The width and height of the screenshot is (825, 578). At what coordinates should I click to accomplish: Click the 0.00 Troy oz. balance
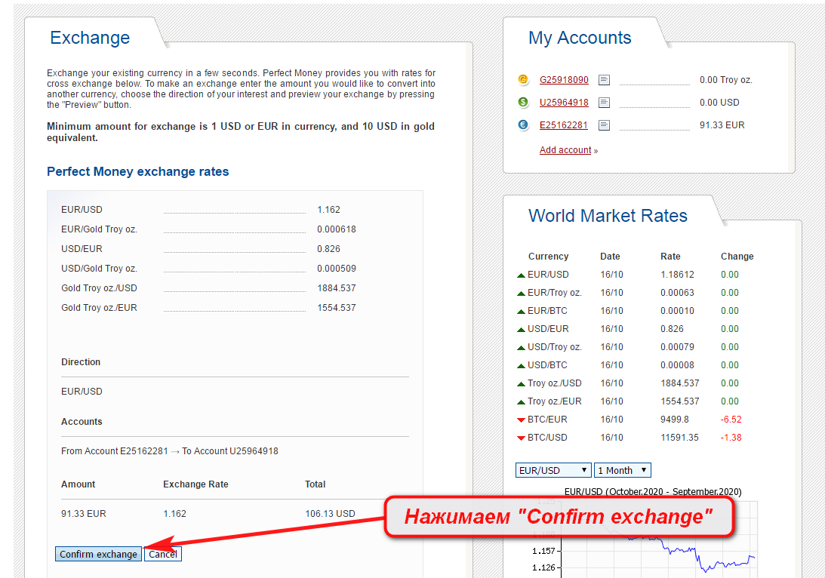click(x=725, y=80)
